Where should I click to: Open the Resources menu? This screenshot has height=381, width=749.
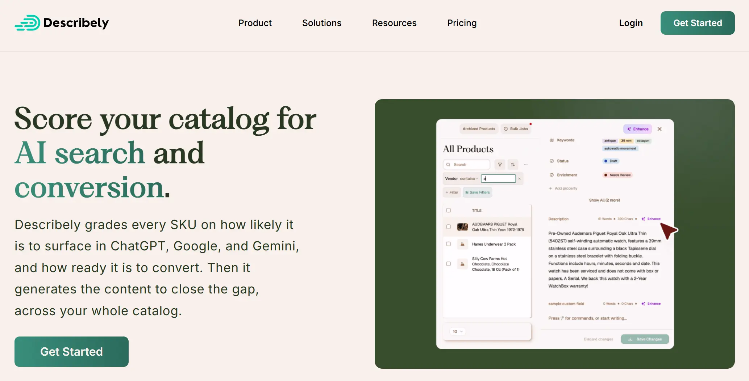coord(394,23)
